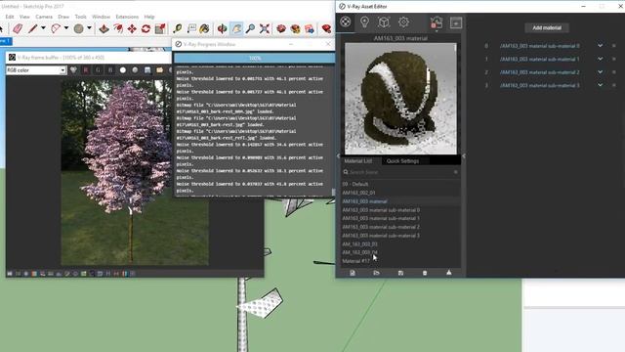Click save material to file icon
Image resolution: width=625 pixels, height=352 pixels.
click(400, 273)
